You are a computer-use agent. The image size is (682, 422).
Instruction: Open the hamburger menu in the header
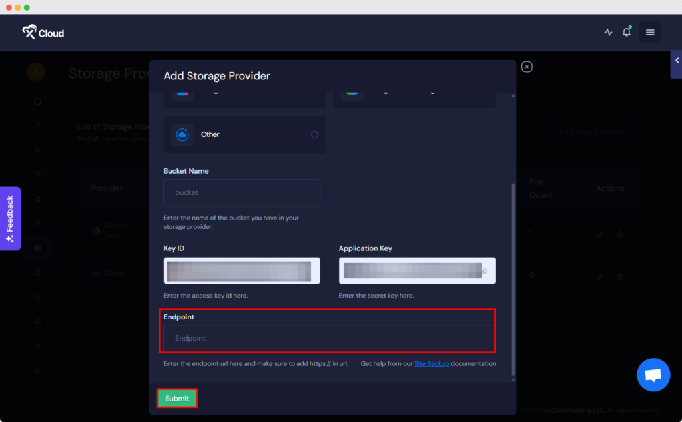650,32
